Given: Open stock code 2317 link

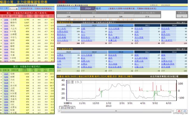Looking at the screenshot, I should [6, 25].
